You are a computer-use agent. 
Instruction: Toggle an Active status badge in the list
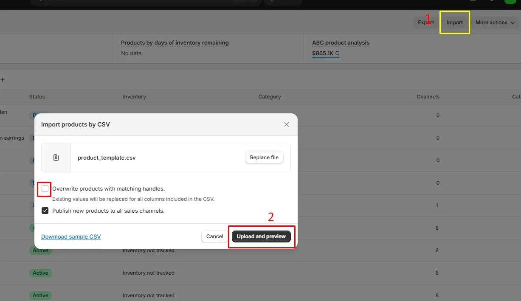coord(40,250)
